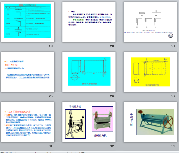This screenshot has height=153, width=179.
Task: Select slide 26 with circular duct diagram
Action: [89, 72]
